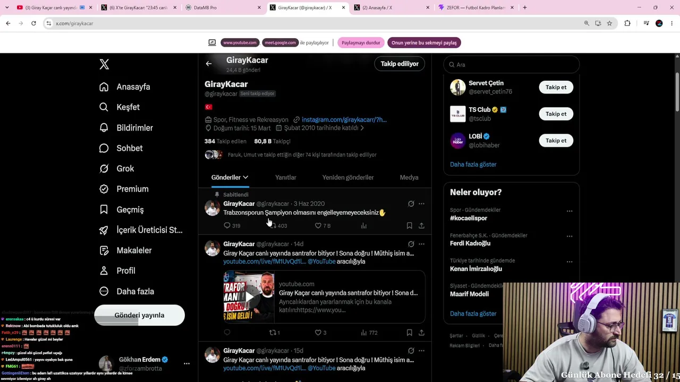Screen dimensions: 680x382
Task: Expand the Daha fazla sidebar menu
Action: tap(126, 291)
